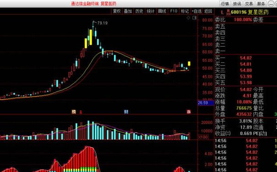277x172 pixels.
Task: Click the leftmost event marker below the candlesticks
Action: pos(74,112)
